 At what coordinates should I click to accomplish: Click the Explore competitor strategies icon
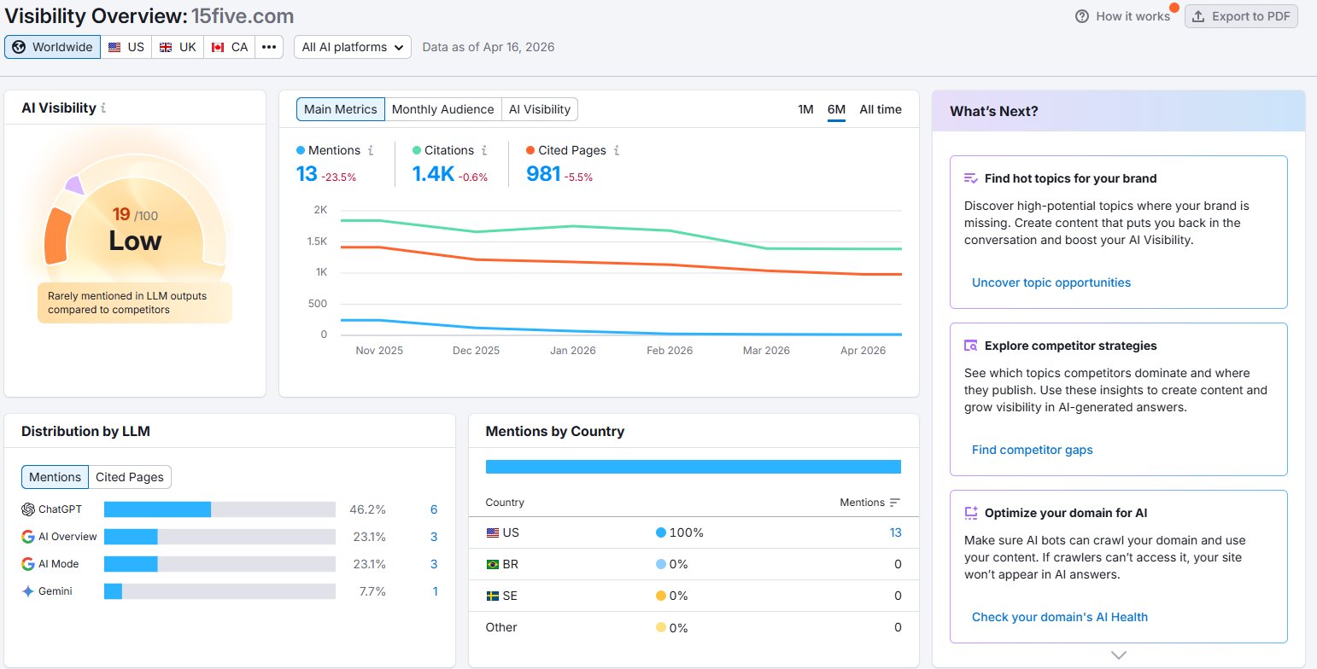[970, 346]
